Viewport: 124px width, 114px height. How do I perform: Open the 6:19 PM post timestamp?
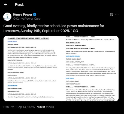[9, 107]
